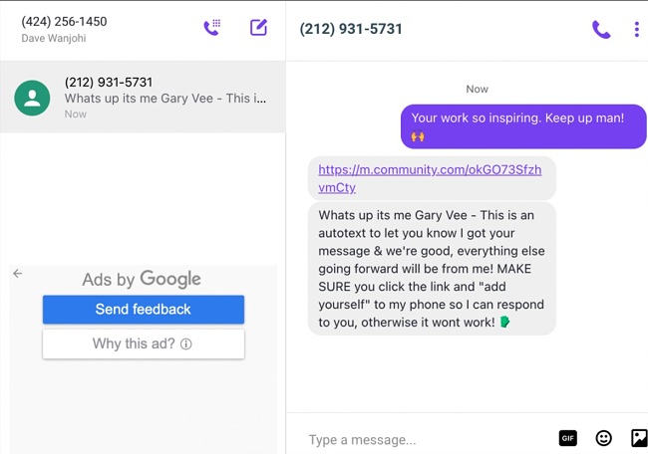Click the purple sent message bubble

click(523, 126)
